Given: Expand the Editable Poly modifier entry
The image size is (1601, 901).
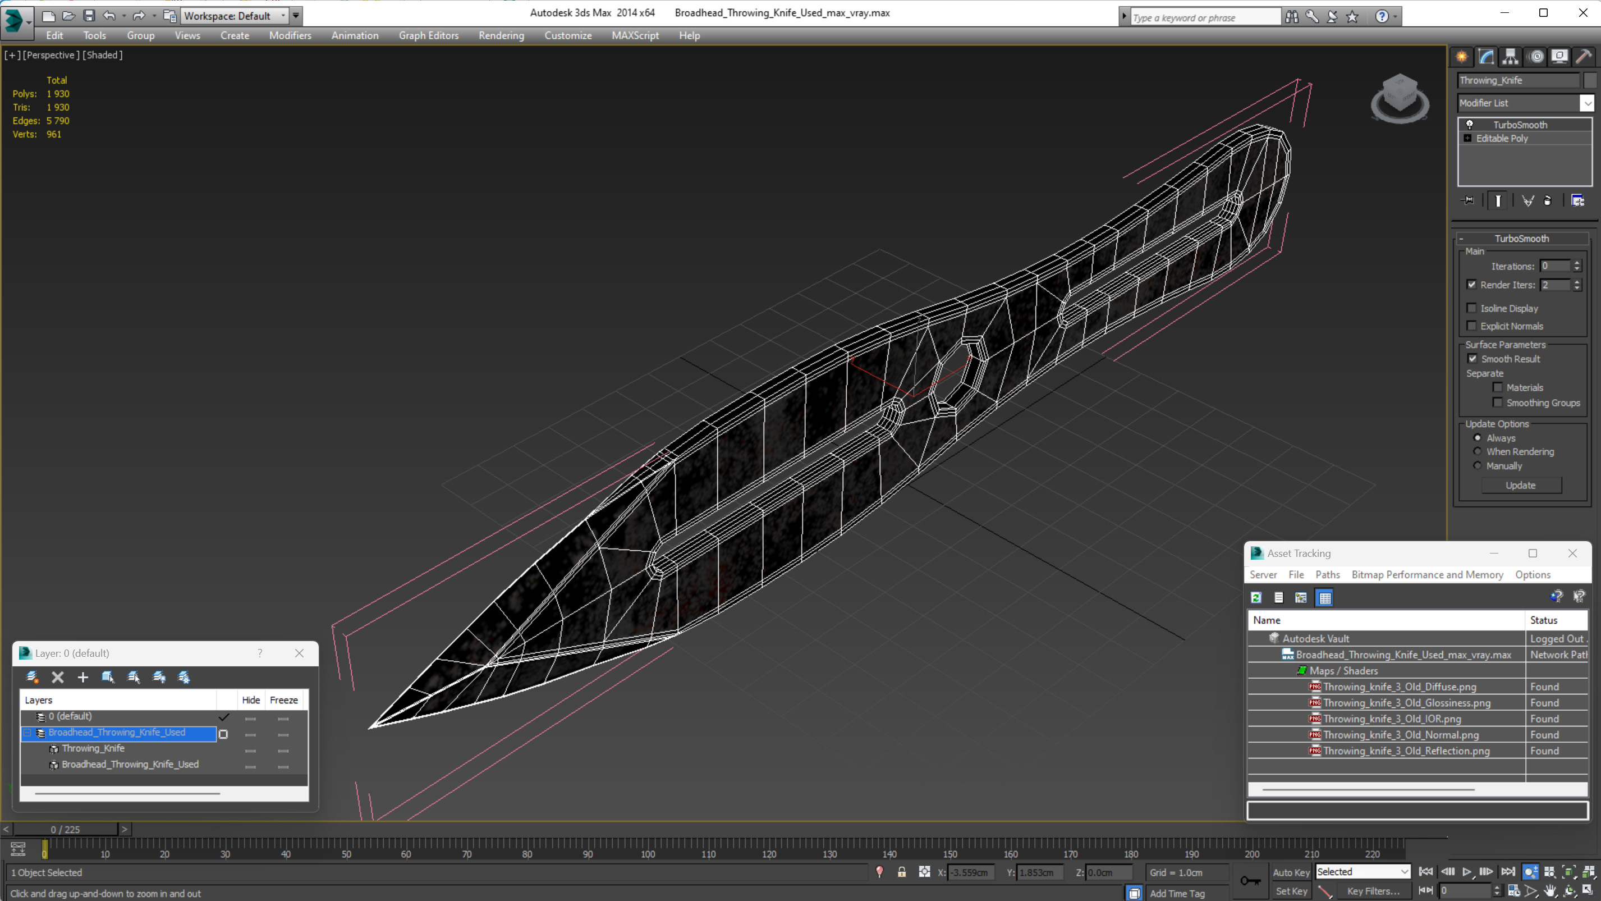Looking at the screenshot, I should coord(1467,138).
